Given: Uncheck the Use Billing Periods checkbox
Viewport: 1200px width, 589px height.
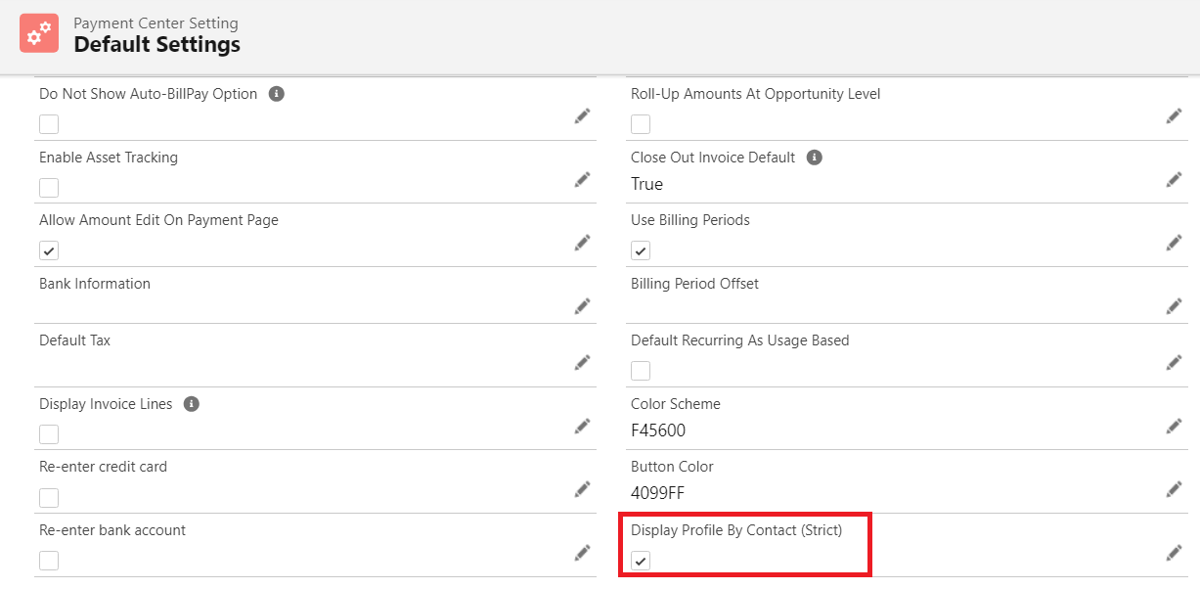Looking at the screenshot, I should click(x=641, y=250).
